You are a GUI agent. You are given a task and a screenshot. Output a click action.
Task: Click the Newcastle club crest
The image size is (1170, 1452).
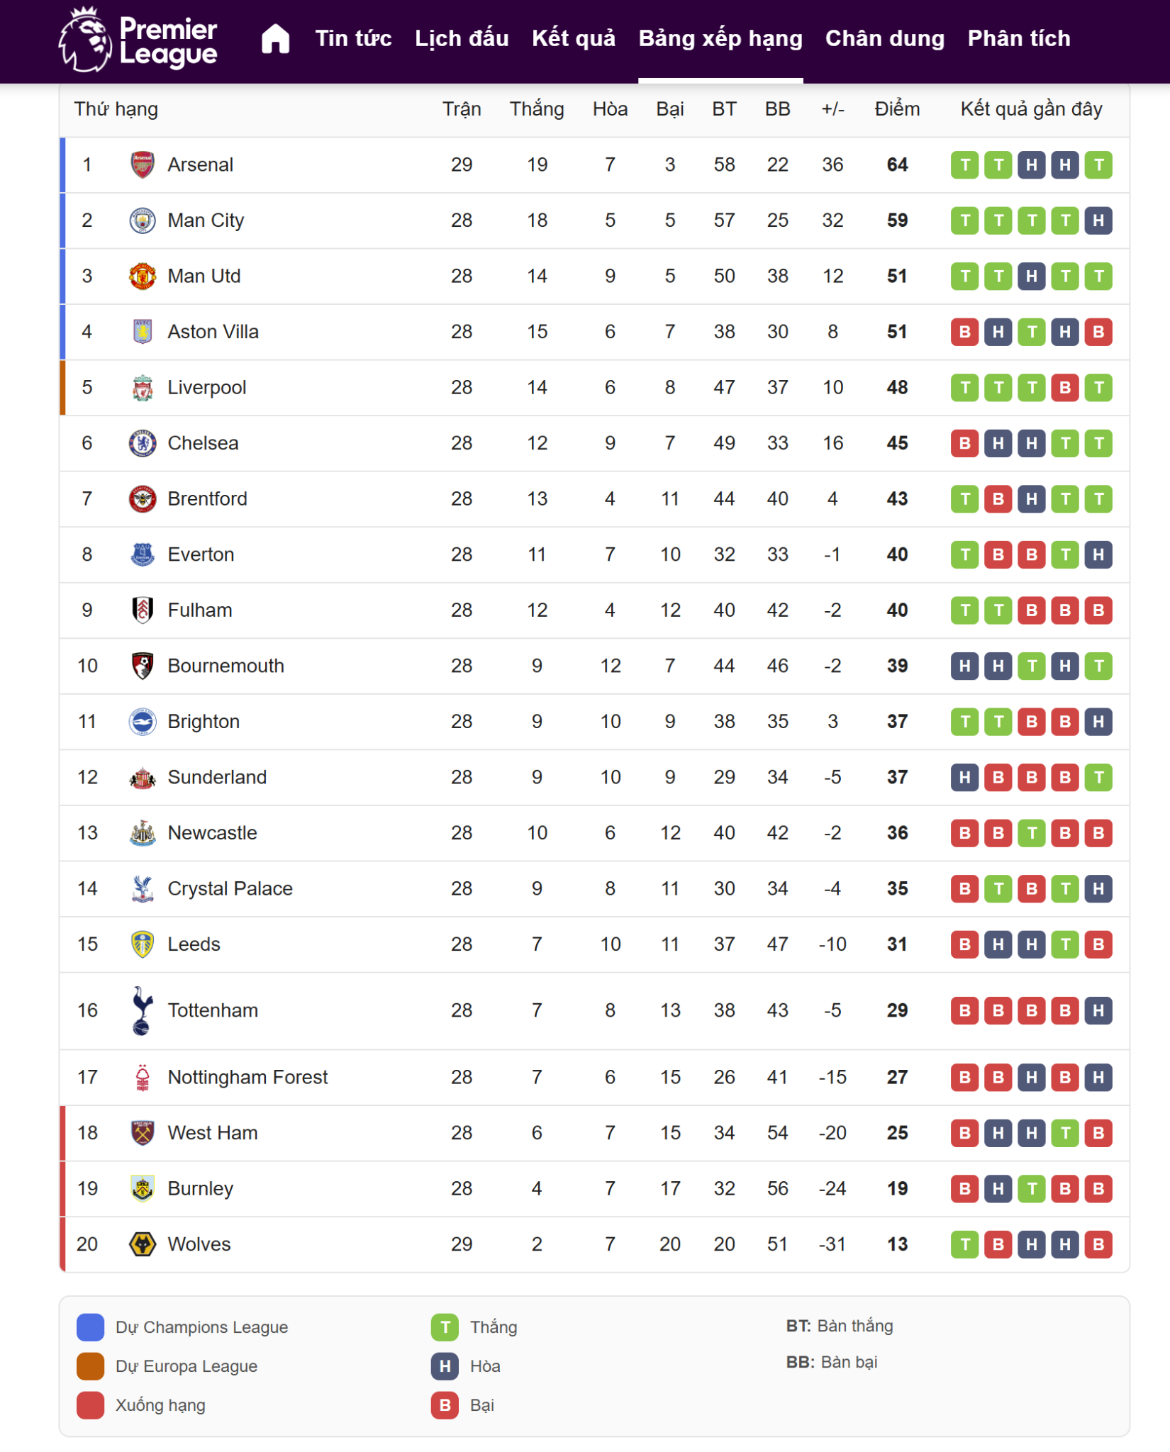143,833
